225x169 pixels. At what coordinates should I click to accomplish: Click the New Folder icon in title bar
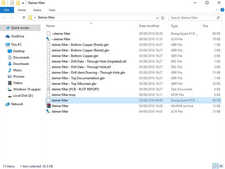click(18, 3)
